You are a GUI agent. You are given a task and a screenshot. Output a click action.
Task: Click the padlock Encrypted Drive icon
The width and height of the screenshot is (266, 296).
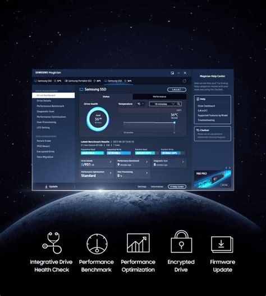pyautogui.click(x=181, y=241)
